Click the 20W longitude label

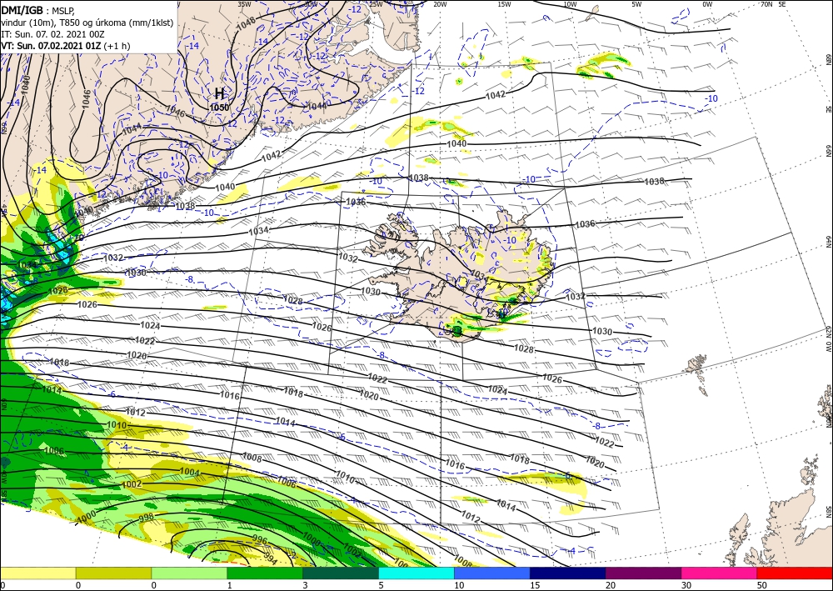coord(439,3)
